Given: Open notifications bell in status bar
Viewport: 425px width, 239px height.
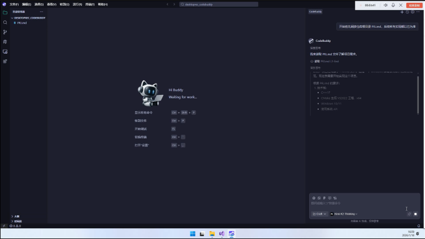Looking at the screenshot, I should click(x=418, y=226).
